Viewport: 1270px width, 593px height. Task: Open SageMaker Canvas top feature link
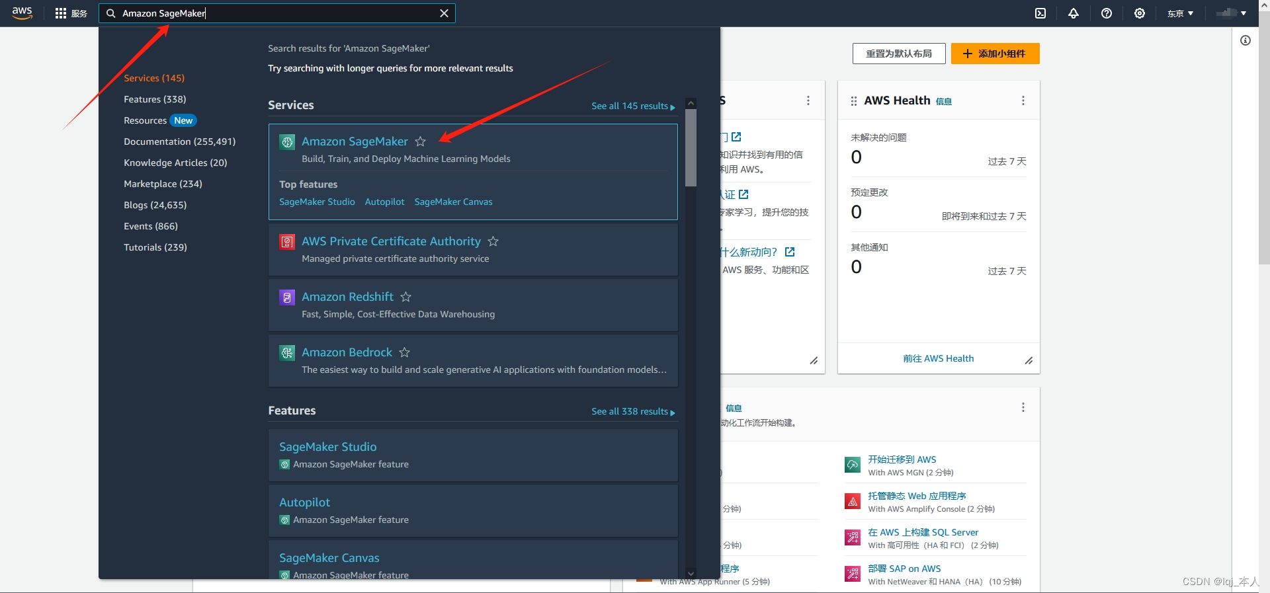(453, 202)
